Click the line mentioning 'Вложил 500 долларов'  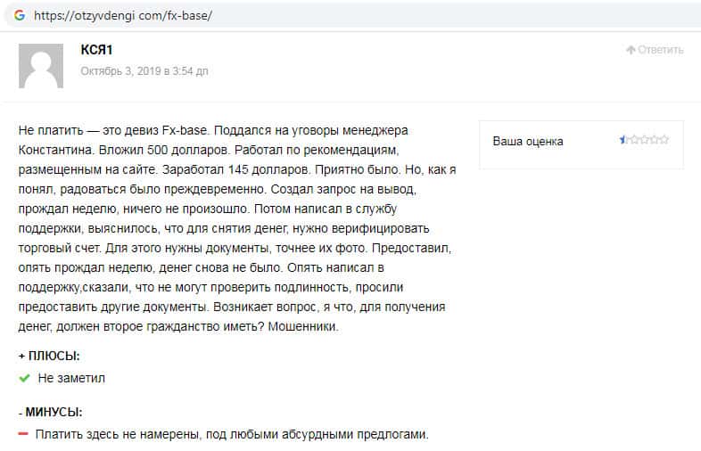209,150
